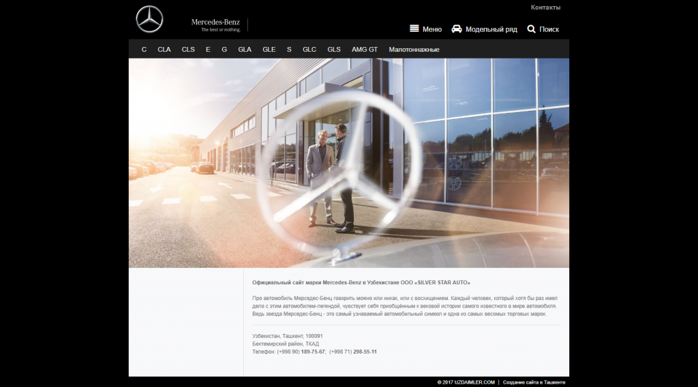Click the © 2017 UZDAIMLER.COM footer text
The image size is (698, 387).
tap(466, 382)
